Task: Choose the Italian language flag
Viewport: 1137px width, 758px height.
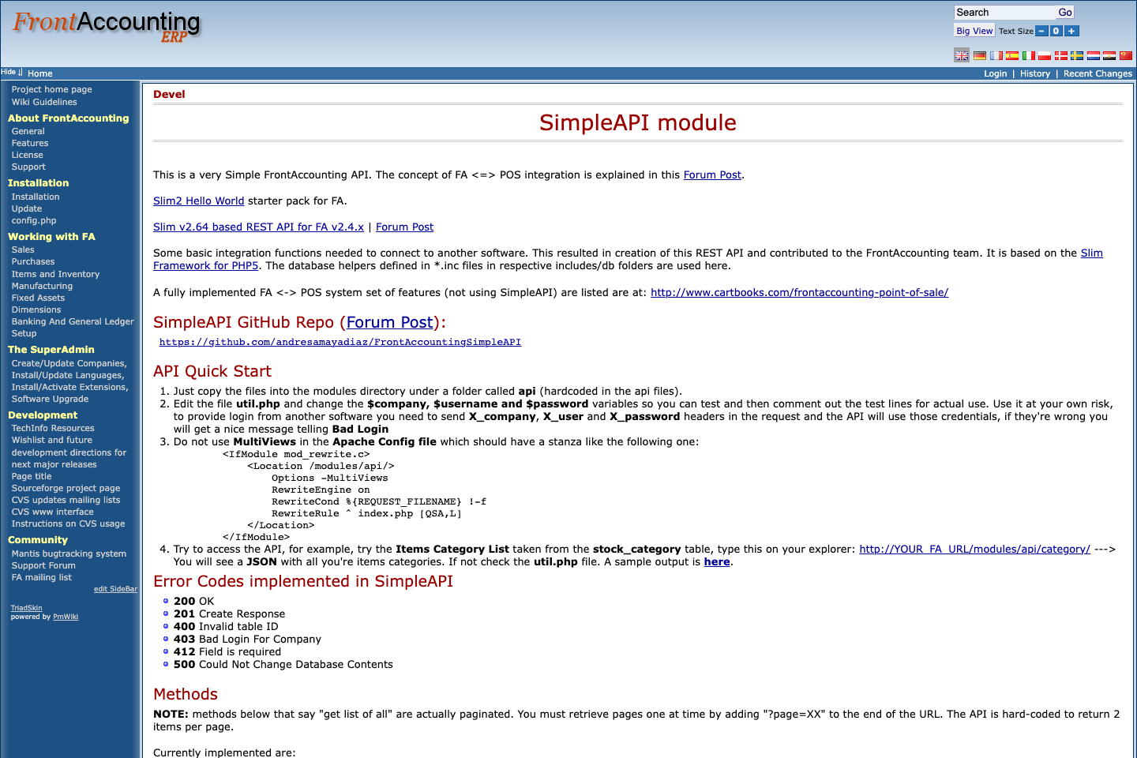Action: (x=1027, y=55)
